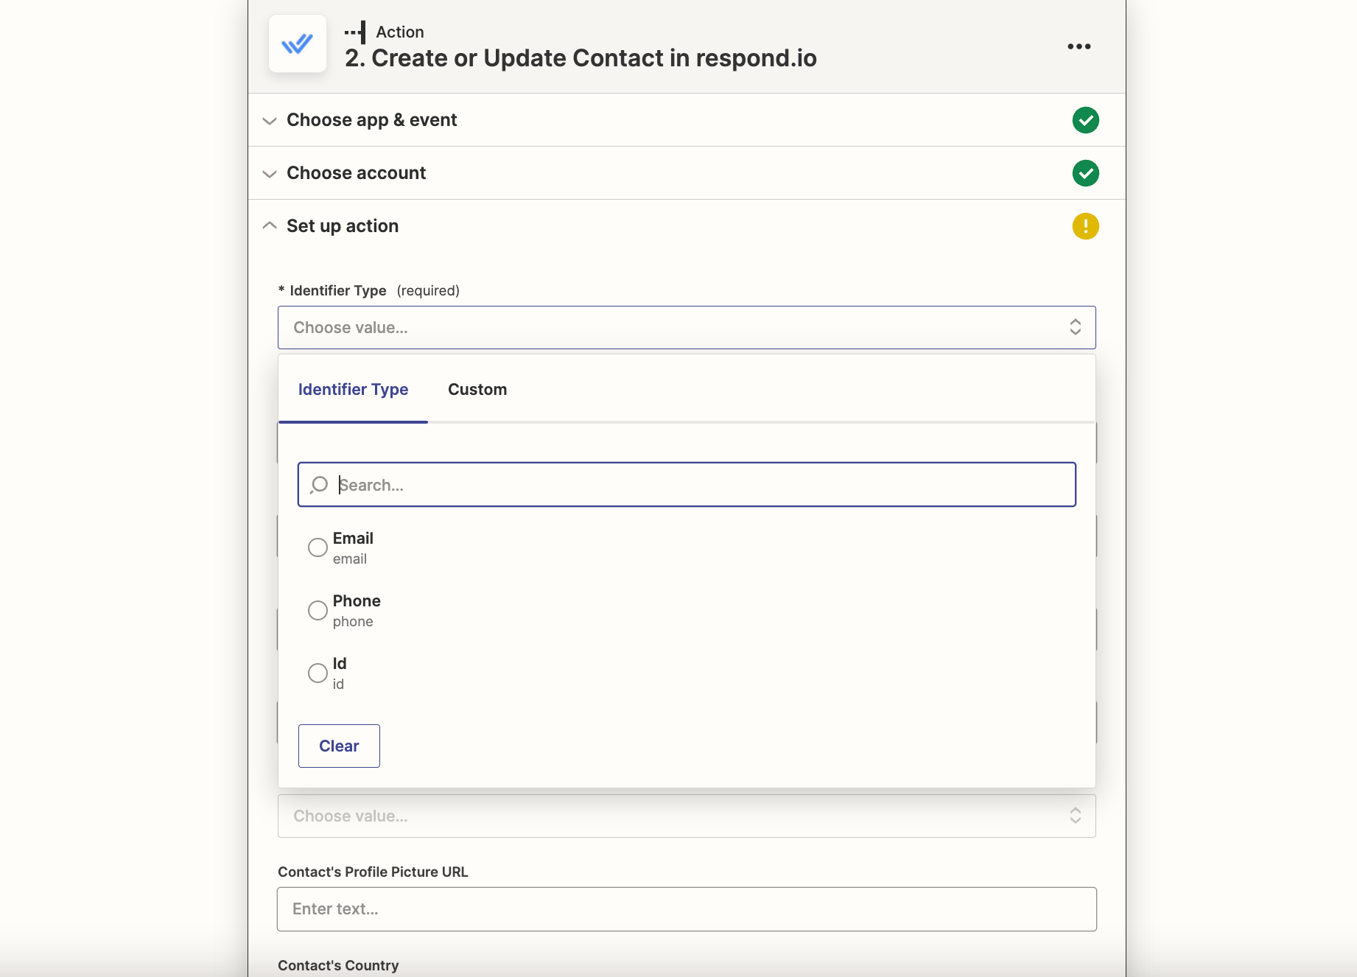
Task: Click the respond.io app logo
Action: tap(297, 43)
